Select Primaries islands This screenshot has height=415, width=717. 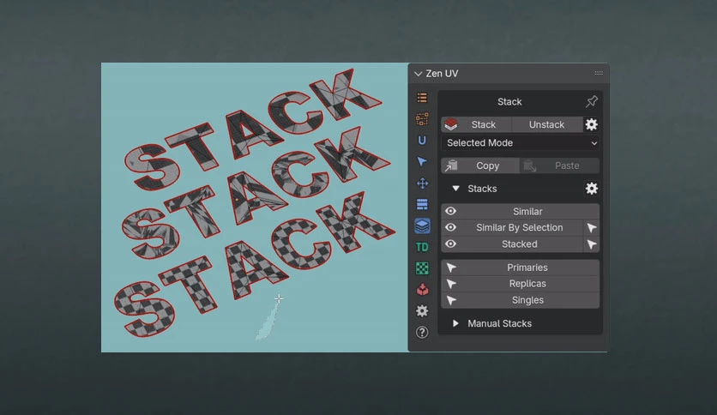[x=521, y=268]
